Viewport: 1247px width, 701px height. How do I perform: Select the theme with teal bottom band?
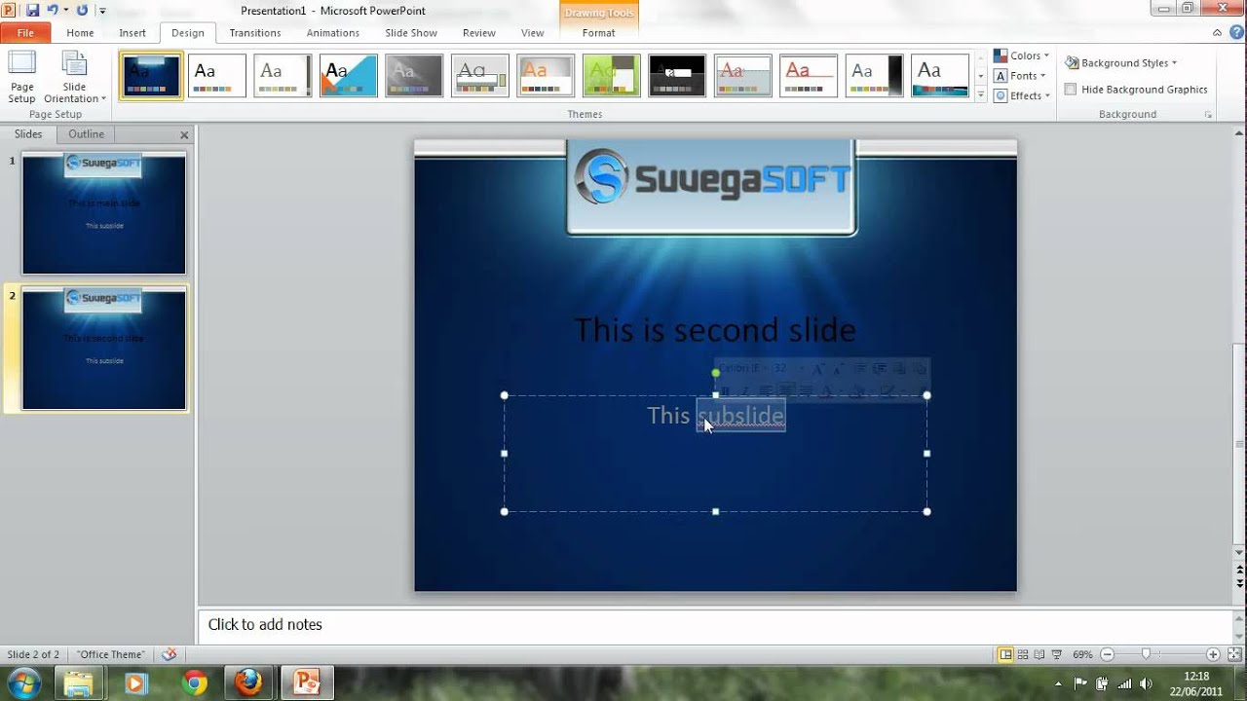[940, 76]
